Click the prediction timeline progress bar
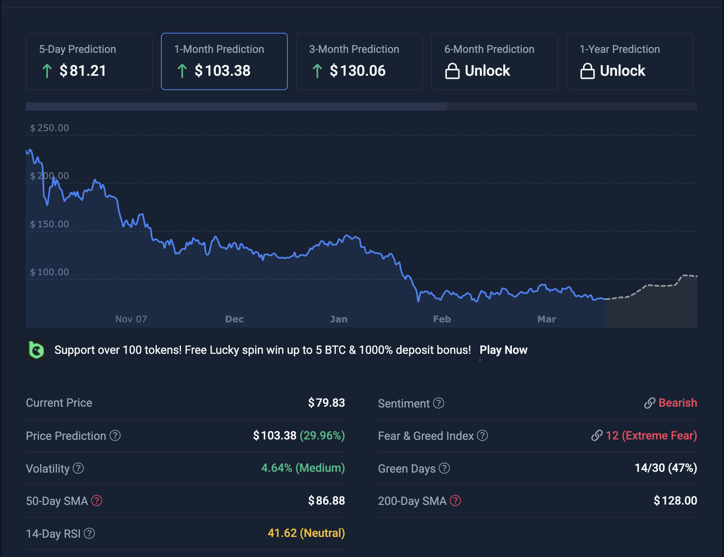The image size is (724, 557). click(361, 106)
